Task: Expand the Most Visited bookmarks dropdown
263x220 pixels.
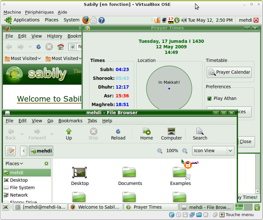Action: pyautogui.click(x=23, y=58)
